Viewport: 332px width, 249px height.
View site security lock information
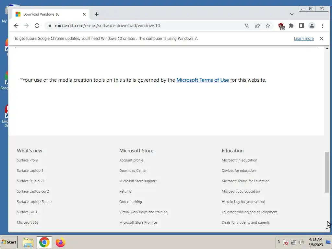coord(50,26)
